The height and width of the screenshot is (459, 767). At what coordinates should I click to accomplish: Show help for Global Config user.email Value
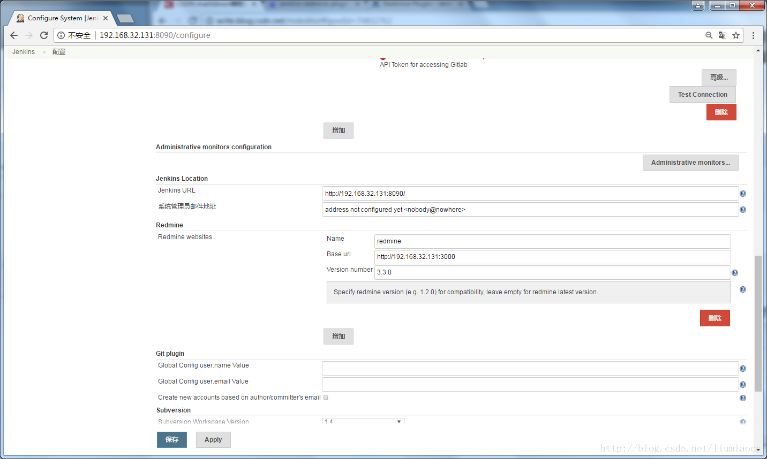(743, 385)
